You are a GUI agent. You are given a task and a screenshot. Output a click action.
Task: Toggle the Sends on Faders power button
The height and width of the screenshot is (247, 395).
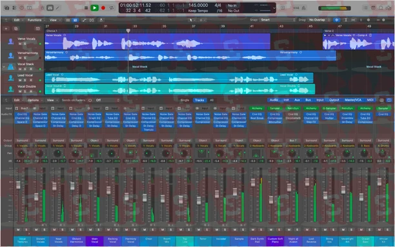[x=90, y=100]
